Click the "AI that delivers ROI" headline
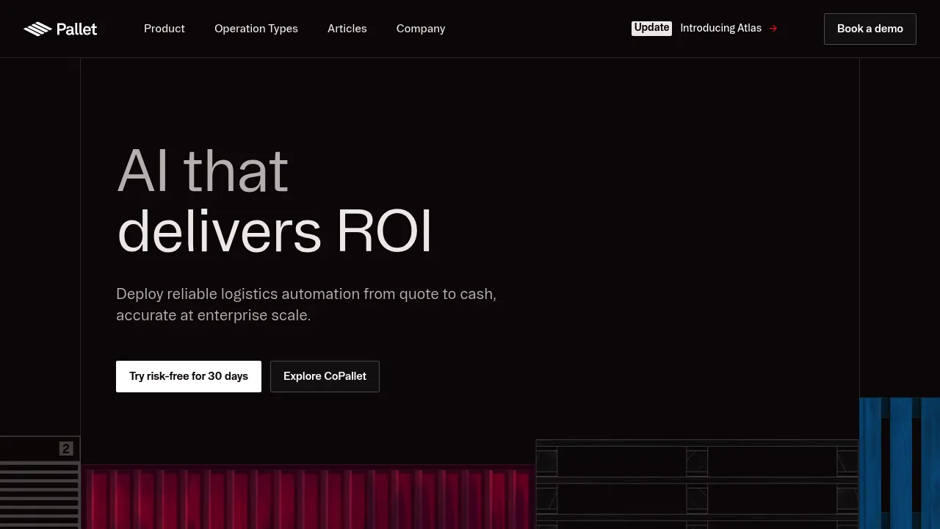The image size is (940, 529). [x=275, y=201]
